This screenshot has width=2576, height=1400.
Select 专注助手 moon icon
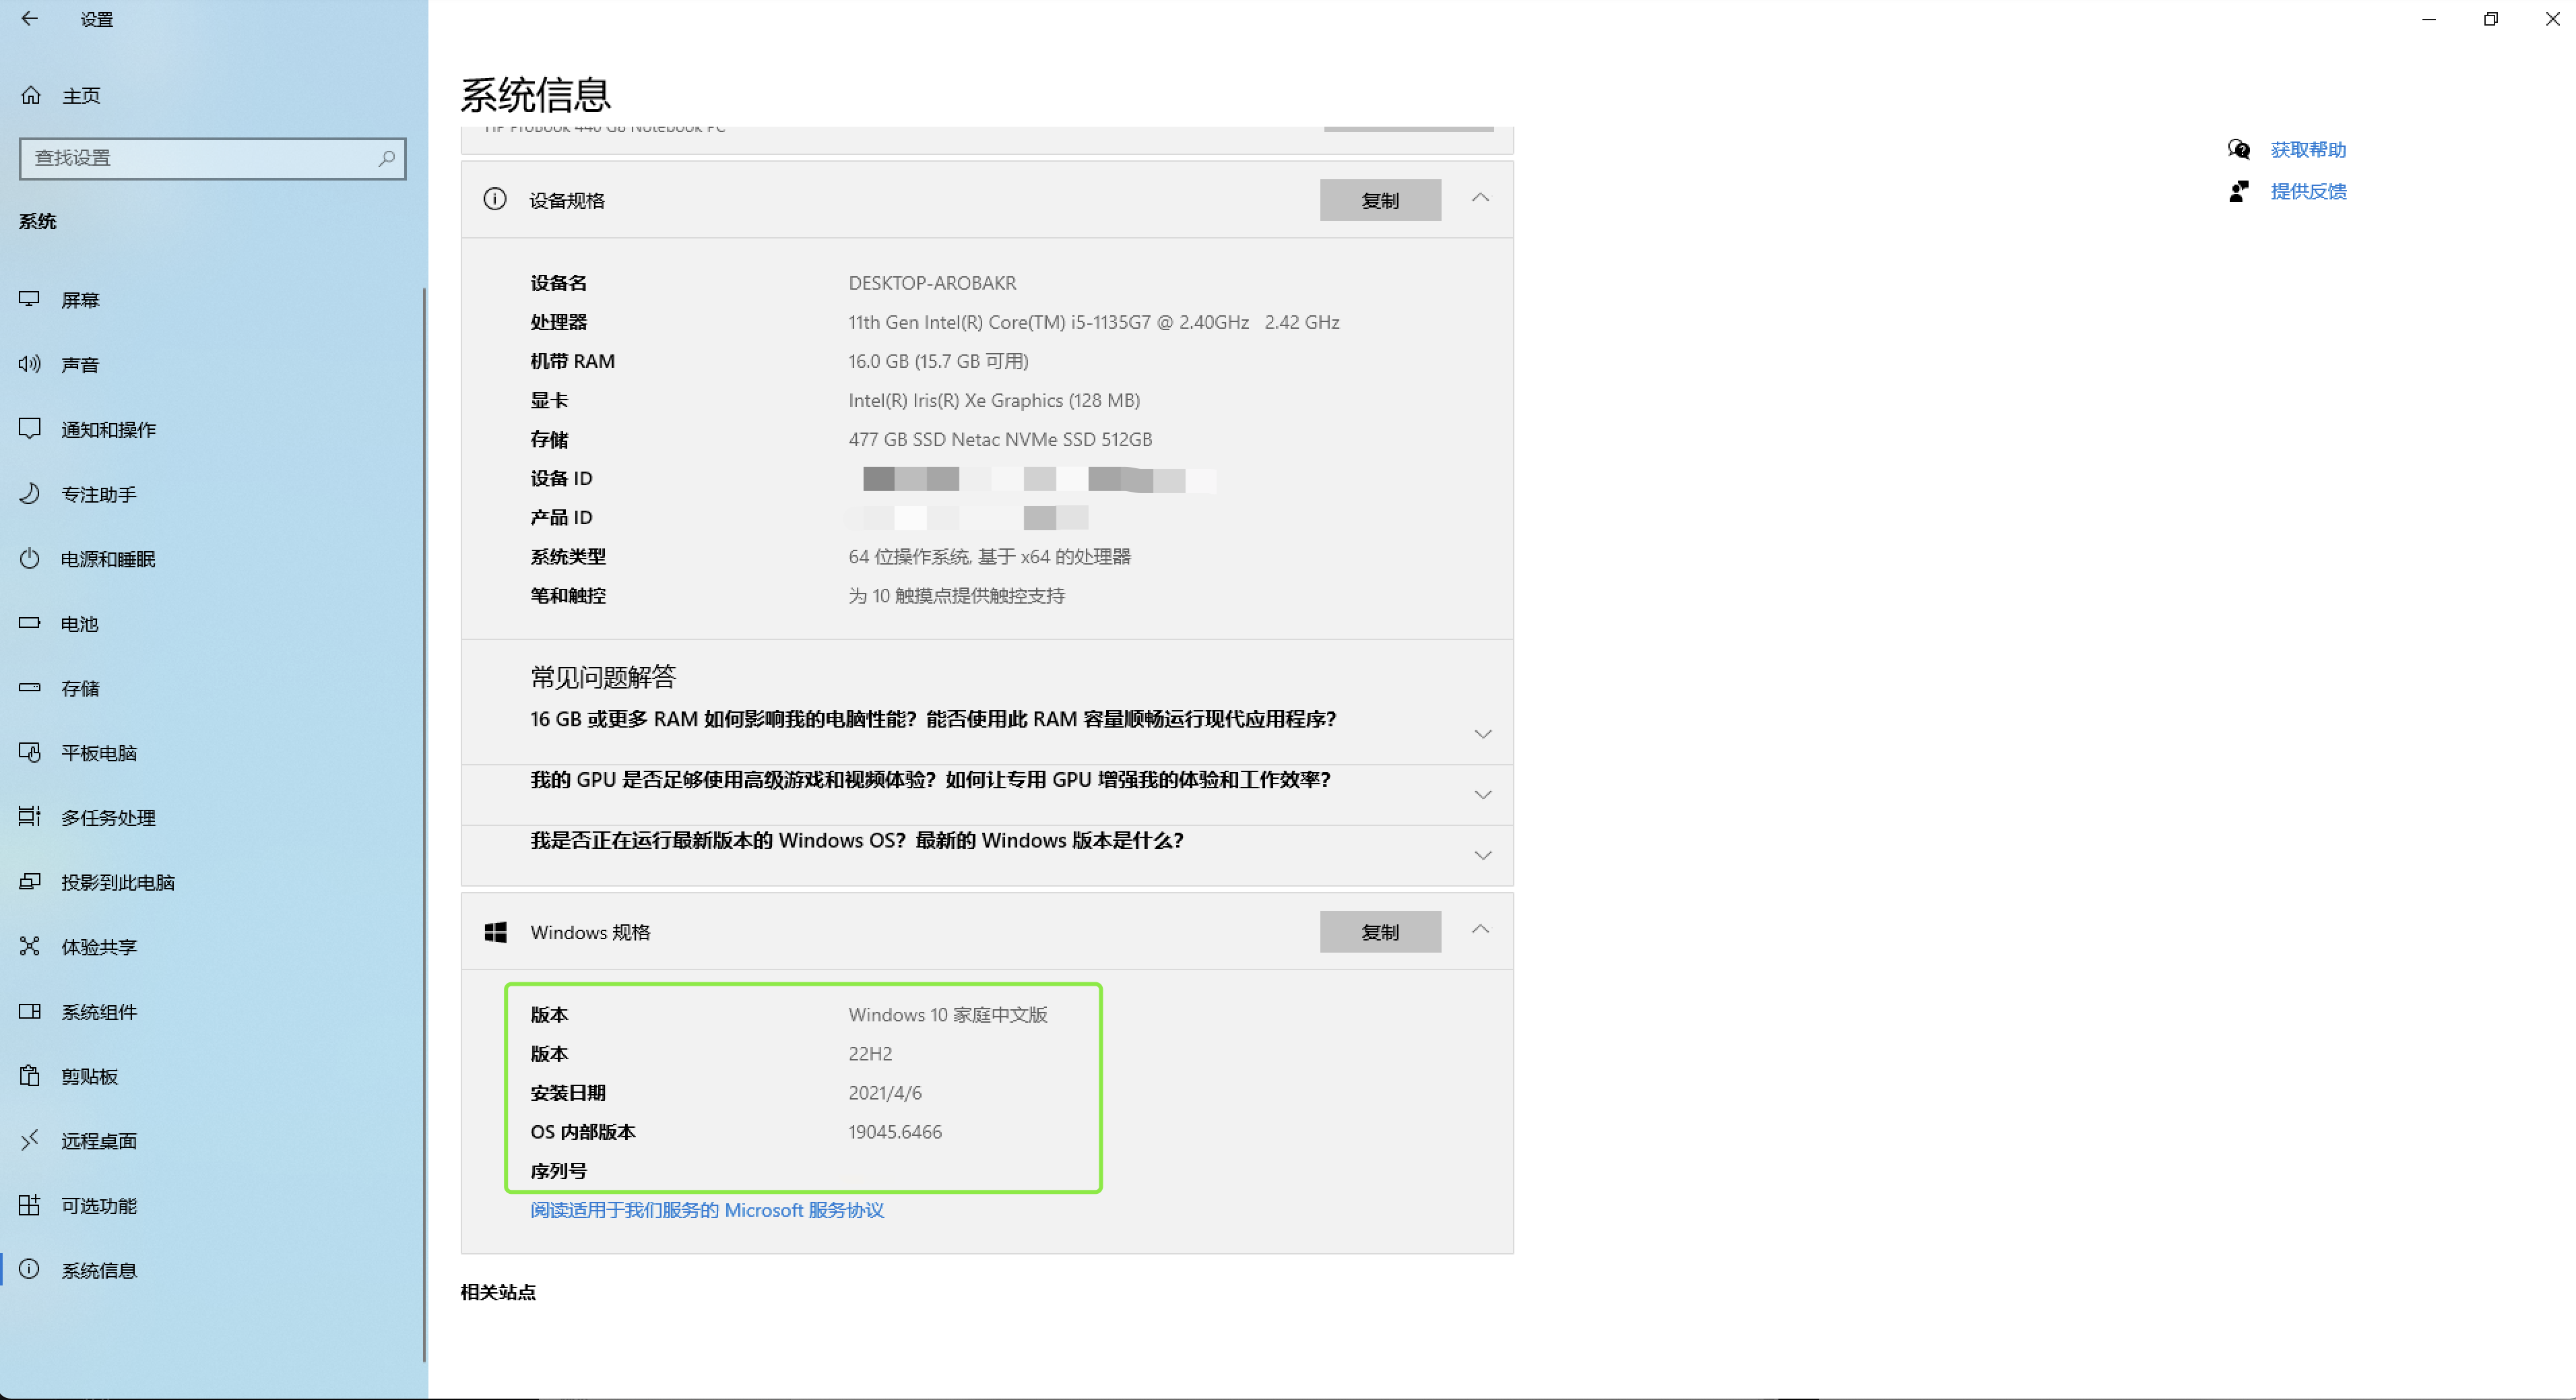point(30,494)
